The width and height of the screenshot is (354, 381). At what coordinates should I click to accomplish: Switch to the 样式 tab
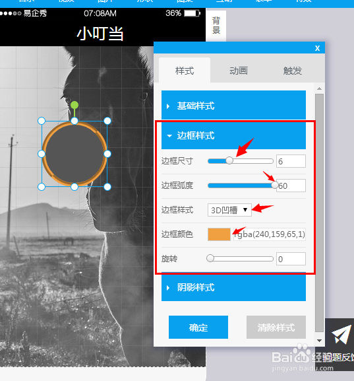click(185, 71)
